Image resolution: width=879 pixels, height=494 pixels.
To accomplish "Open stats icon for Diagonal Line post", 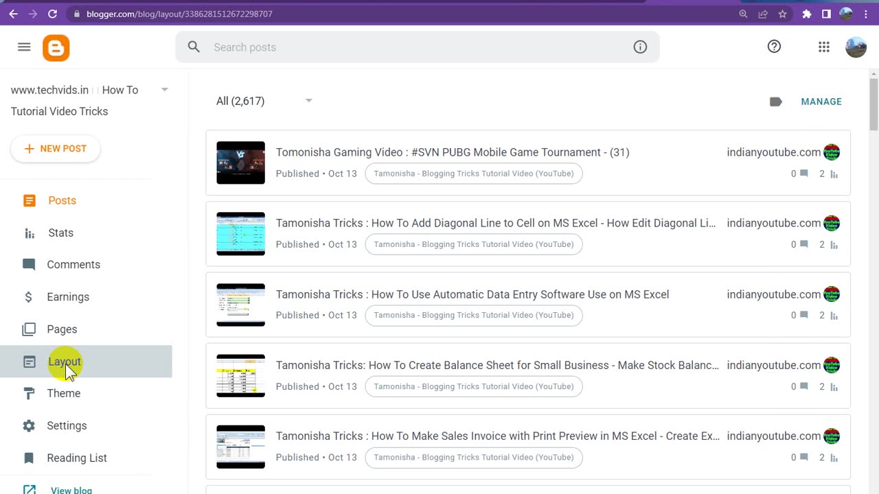I will pyautogui.click(x=834, y=245).
